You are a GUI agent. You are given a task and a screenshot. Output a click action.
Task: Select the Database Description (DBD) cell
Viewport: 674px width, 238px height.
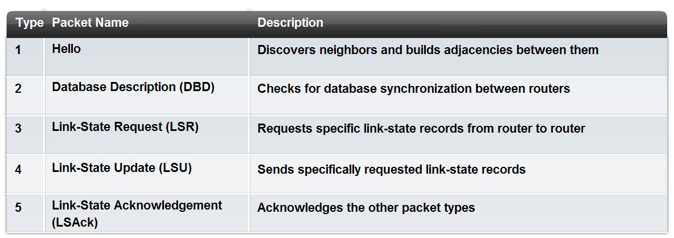[x=133, y=88]
